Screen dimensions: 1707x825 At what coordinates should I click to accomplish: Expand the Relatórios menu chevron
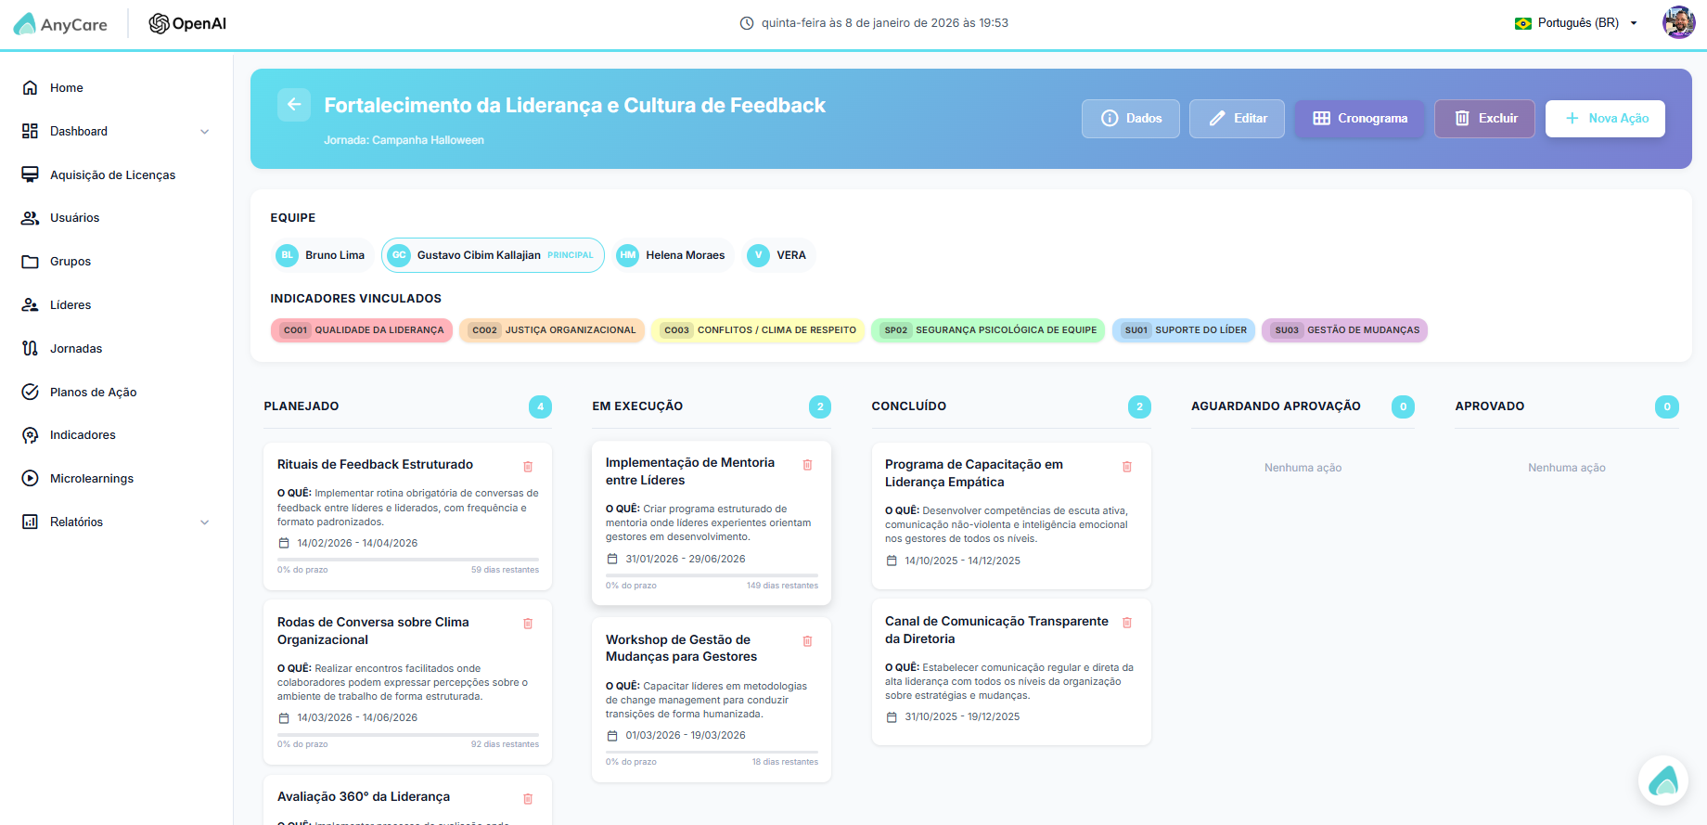coord(205,522)
